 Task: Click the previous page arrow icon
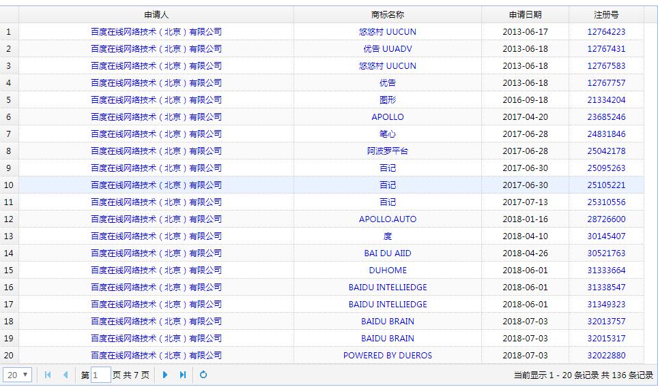66,375
